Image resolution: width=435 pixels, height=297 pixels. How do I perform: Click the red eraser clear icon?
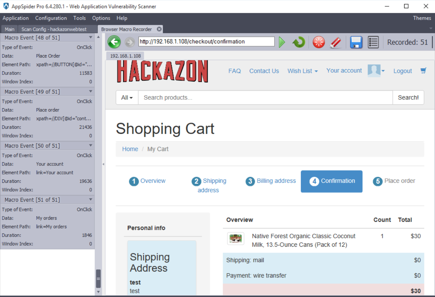point(336,42)
